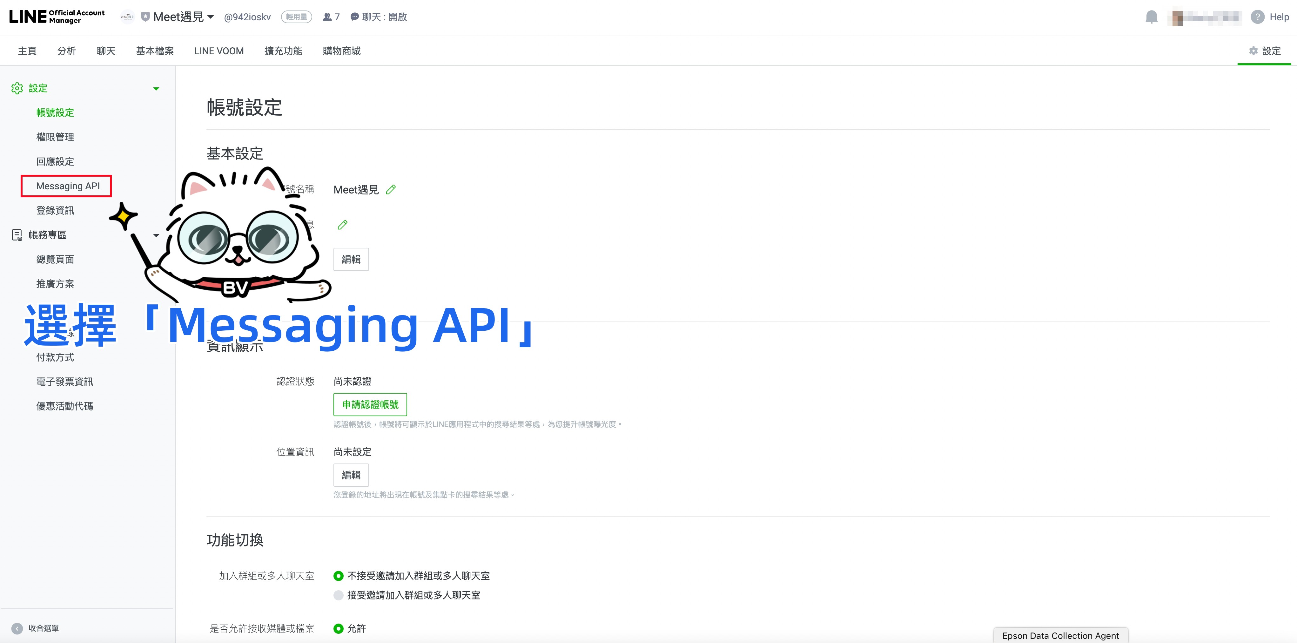This screenshot has width=1297, height=643.
Task: Select 接受邀請加入群組或多人聊天室 radio option
Action: (x=338, y=595)
